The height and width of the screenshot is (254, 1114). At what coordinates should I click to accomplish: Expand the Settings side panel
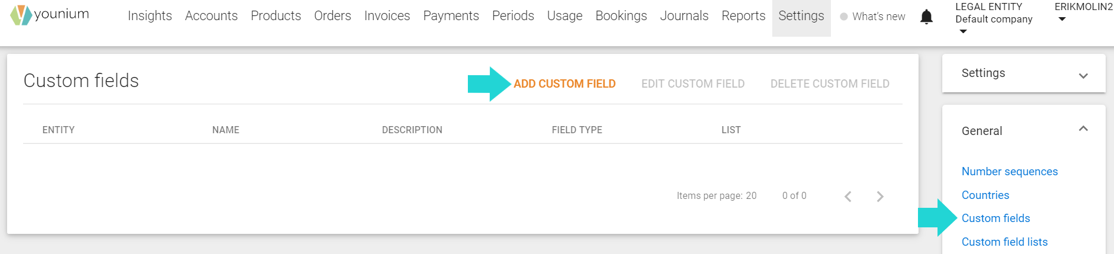coord(1083,76)
